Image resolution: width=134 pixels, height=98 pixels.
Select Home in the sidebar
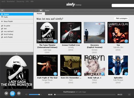tap(17, 14)
